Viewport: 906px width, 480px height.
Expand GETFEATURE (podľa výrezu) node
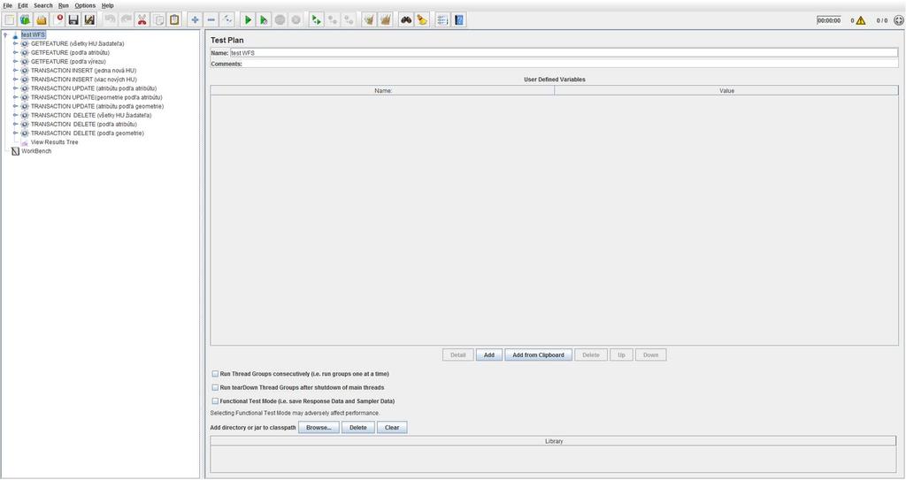pos(16,62)
